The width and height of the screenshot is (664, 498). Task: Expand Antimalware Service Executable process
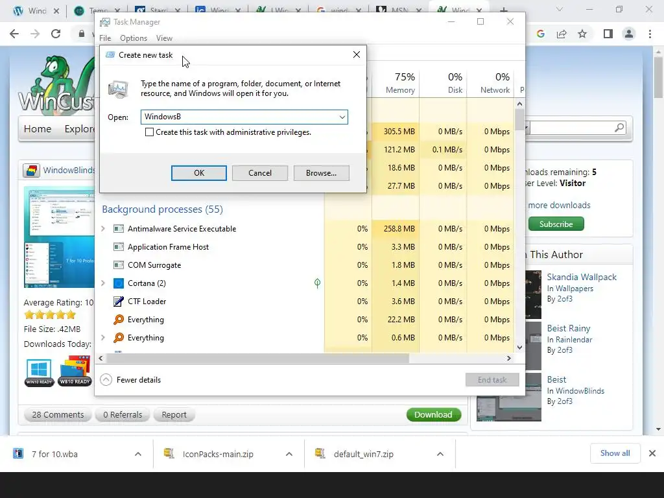tap(103, 229)
